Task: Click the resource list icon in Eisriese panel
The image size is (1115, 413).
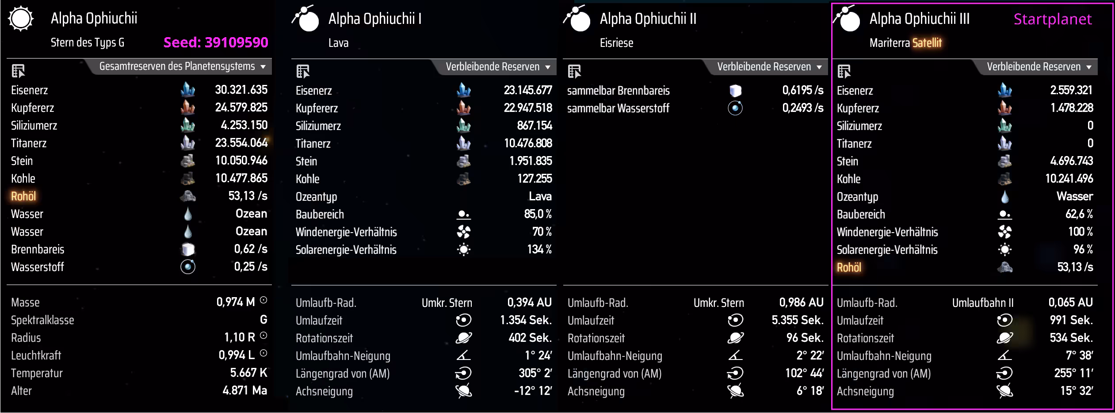Action: coord(574,71)
